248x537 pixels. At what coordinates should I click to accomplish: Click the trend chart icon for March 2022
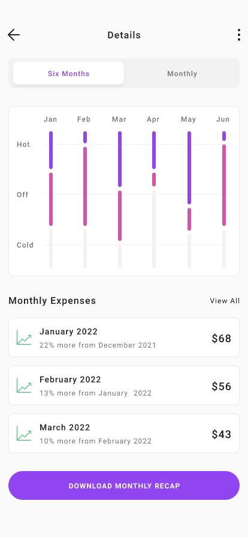(x=24, y=433)
